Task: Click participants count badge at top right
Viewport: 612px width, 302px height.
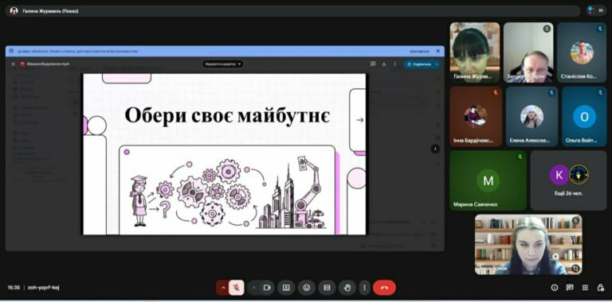Action: (597, 11)
